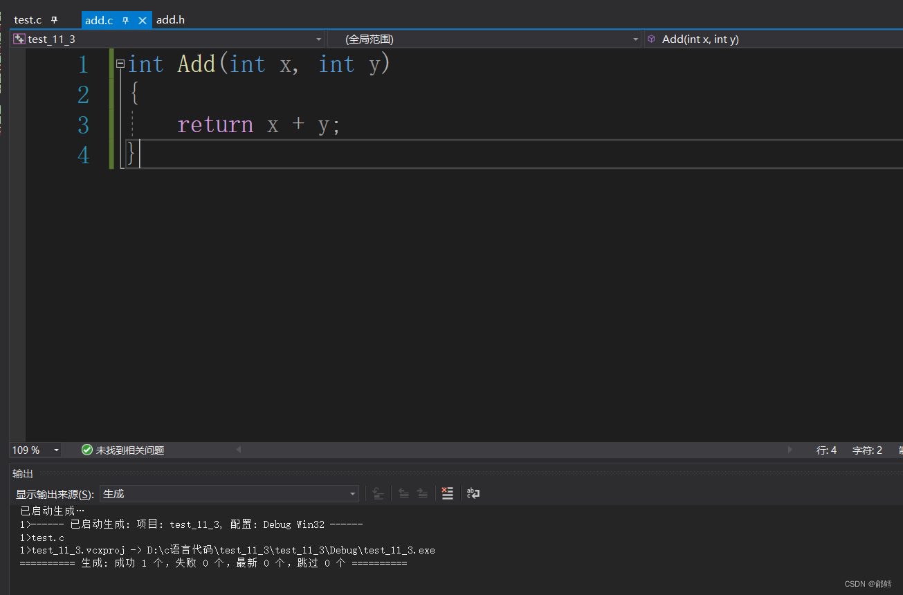Click line number 1 in the gutter
Image resolution: width=903 pixels, height=595 pixels.
click(83, 64)
